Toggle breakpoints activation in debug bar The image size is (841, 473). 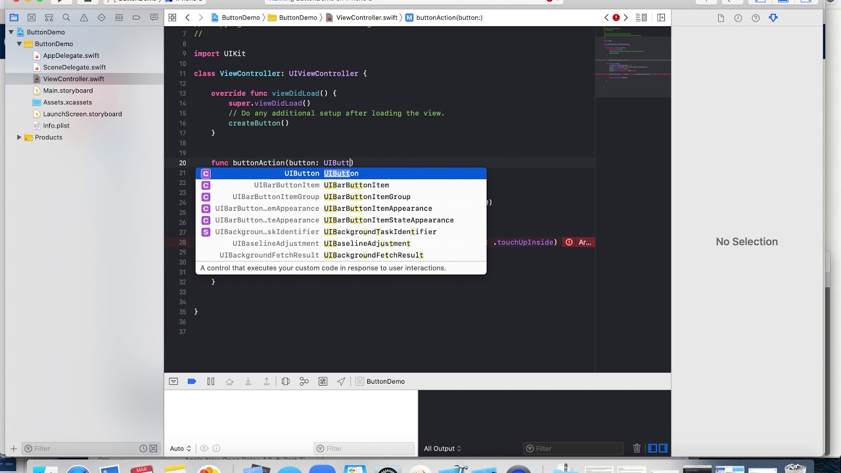[x=192, y=382]
